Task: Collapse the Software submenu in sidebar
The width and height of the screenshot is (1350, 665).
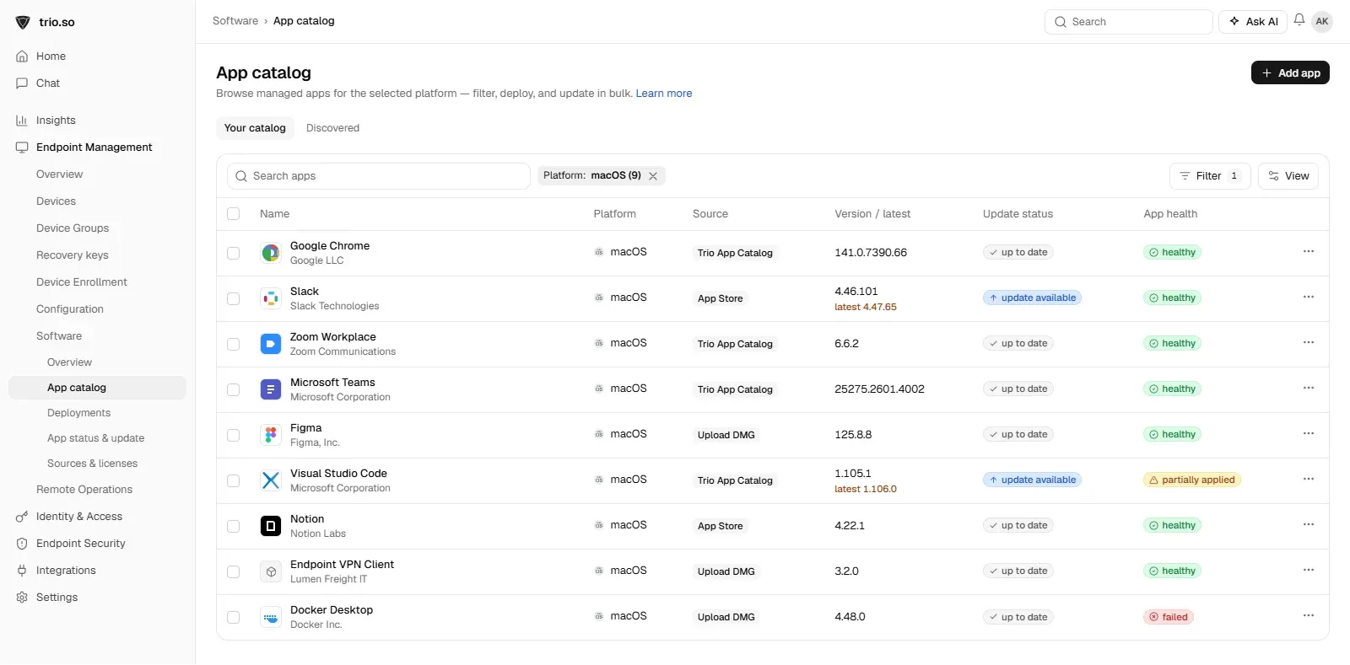Action: (x=59, y=336)
